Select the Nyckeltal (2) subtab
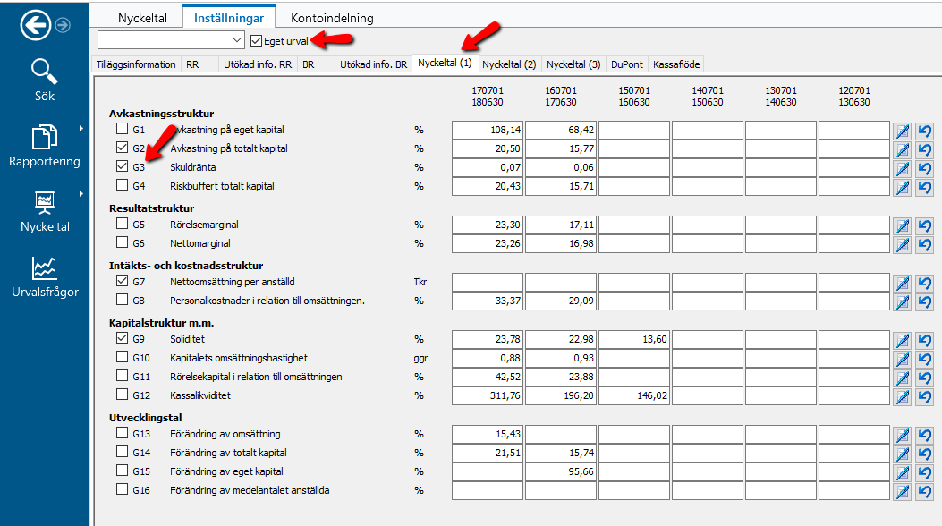The height and width of the screenshot is (526, 942). coord(509,64)
